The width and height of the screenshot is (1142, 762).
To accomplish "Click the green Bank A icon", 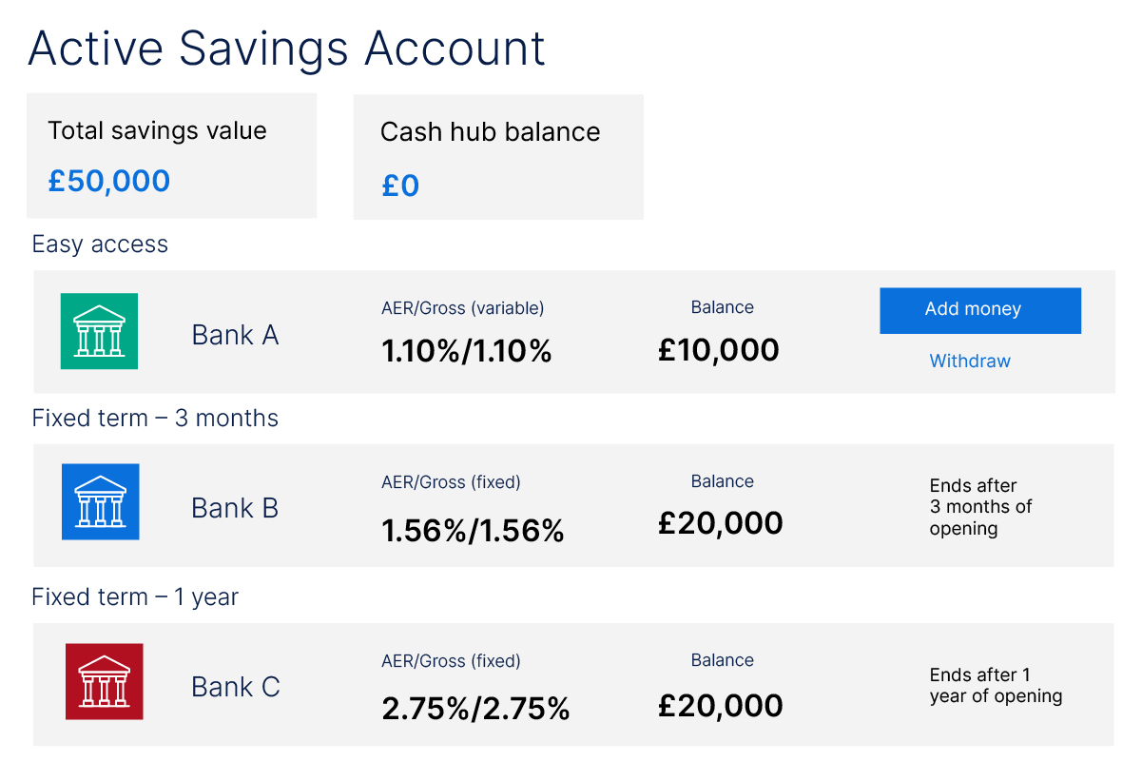I will (x=99, y=331).
